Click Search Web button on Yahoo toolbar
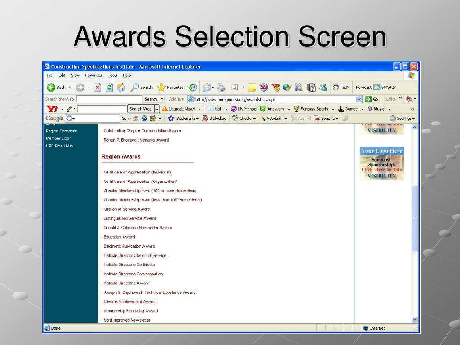The image size is (460, 345). 140,109
